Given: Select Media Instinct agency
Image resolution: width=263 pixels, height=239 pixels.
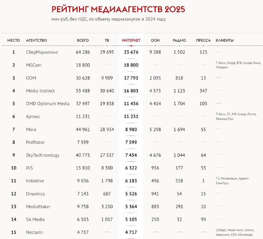Looking at the screenshot, I should pyautogui.click(x=40, y=91).
